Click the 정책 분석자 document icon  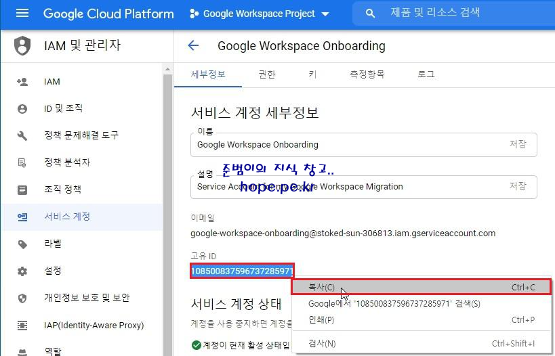[x=22, y=162]
